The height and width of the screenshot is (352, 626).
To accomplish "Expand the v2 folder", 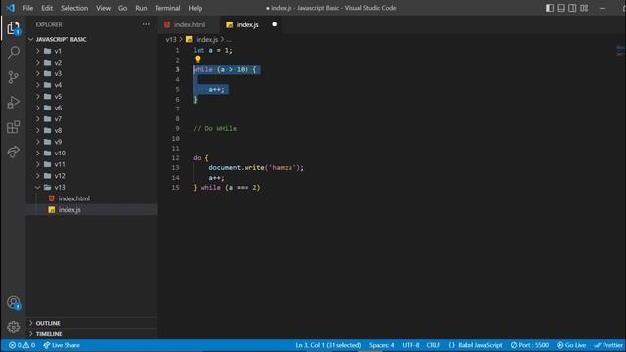I will 58,63.
